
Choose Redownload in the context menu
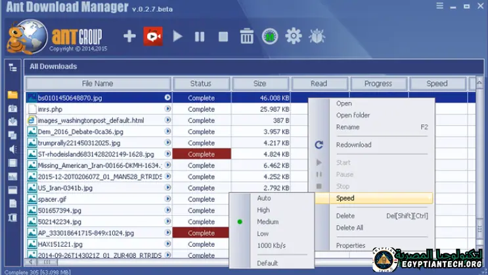(353, 145)
